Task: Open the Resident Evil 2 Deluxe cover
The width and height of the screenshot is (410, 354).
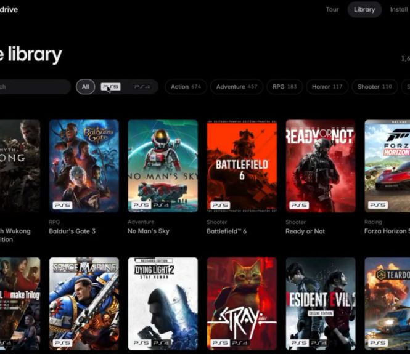Action: pos(321,304)
